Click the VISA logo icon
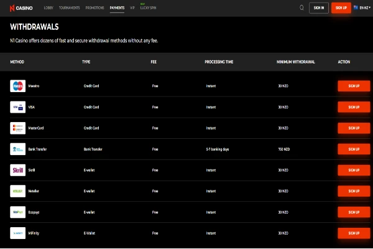The width and height of the screenshot is (373, 249). coord(18,107)
